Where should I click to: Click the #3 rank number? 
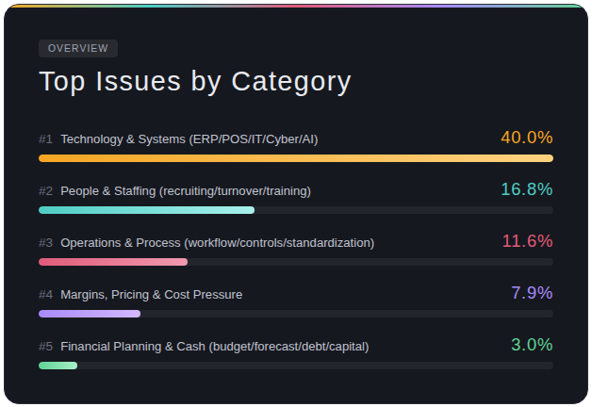point(46,243)
